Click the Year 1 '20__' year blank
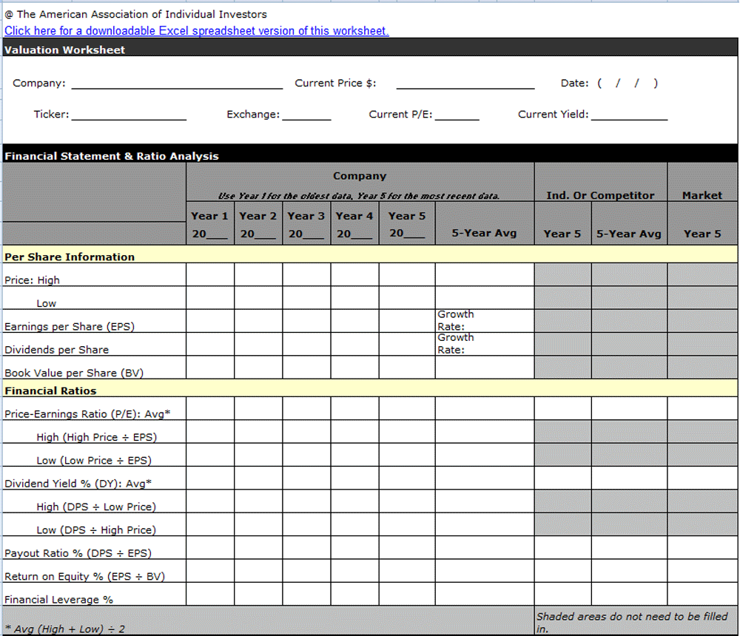The image size is (740, 636). (210, 234)
